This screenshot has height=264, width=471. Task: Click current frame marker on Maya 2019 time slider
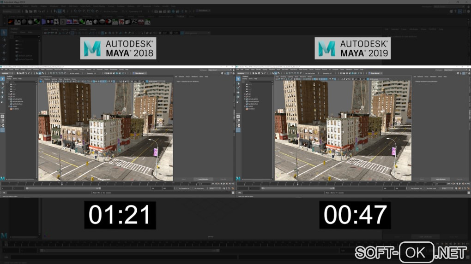(x=298, y=184)
